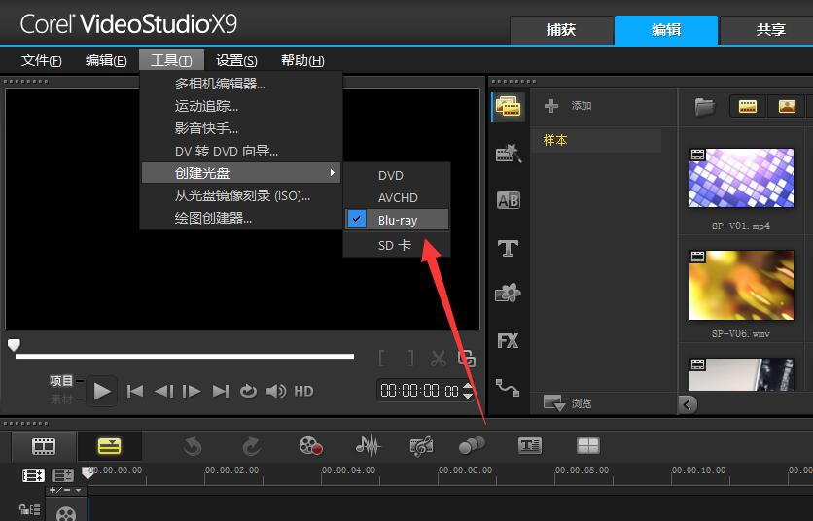Open the Motion Tracking circles icon
813x521 pixels.
(x=472, y=446)
